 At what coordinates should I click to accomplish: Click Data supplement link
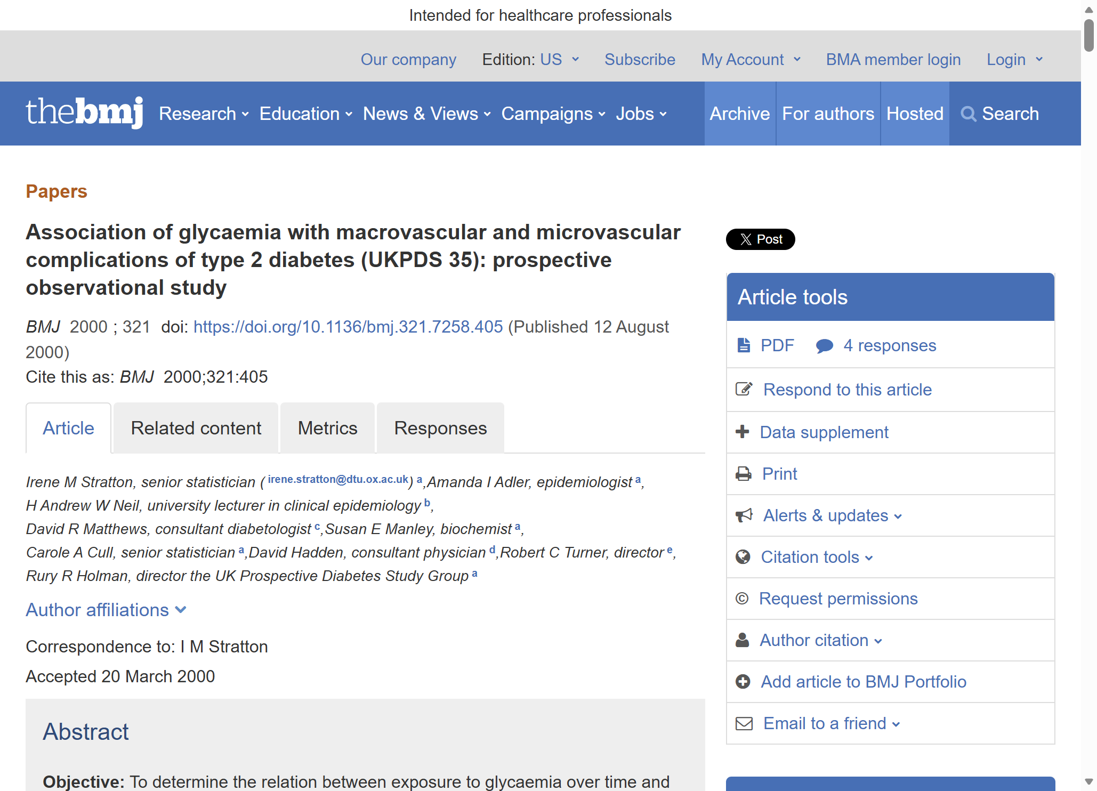824,432
